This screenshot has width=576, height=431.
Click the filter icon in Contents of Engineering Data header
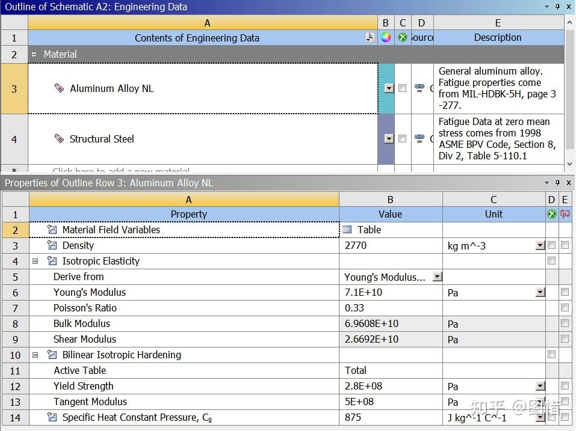coord(370,37)
